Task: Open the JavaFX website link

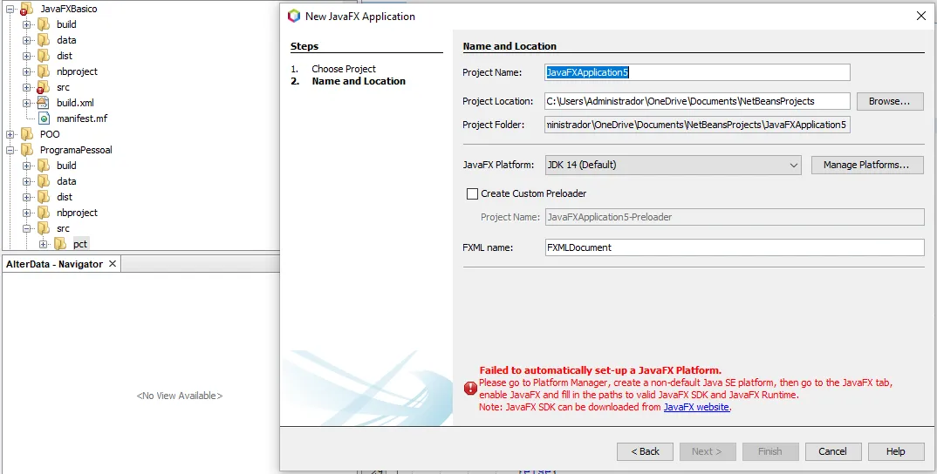Action: click(696, 407)
